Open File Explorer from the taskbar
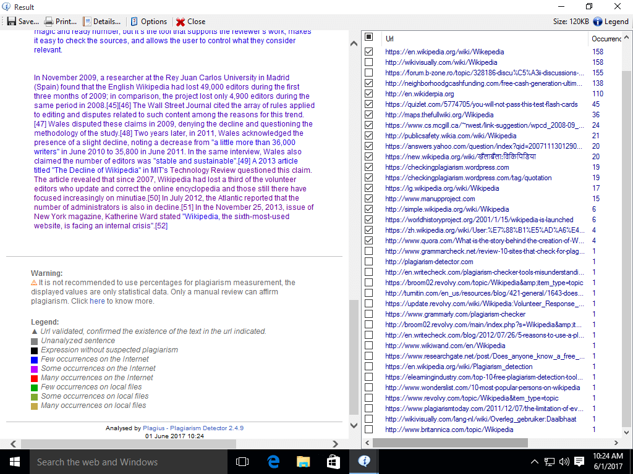The image size is (633, 474). tap(304, 462)
